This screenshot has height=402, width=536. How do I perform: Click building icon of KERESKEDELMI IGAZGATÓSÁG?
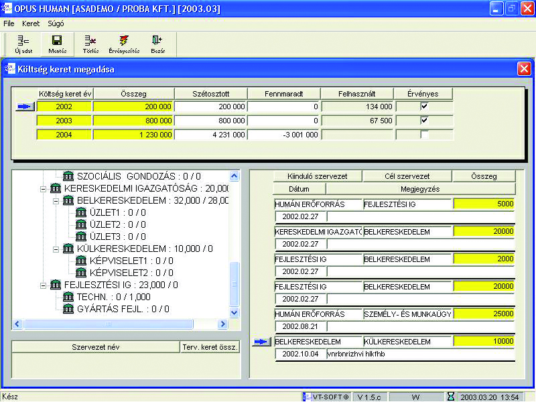(x=56, y=188)
